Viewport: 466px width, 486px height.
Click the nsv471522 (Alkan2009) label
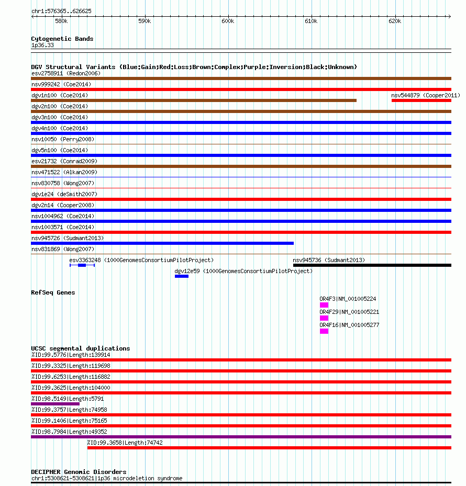pyautogui.click(x=64, y=172)
